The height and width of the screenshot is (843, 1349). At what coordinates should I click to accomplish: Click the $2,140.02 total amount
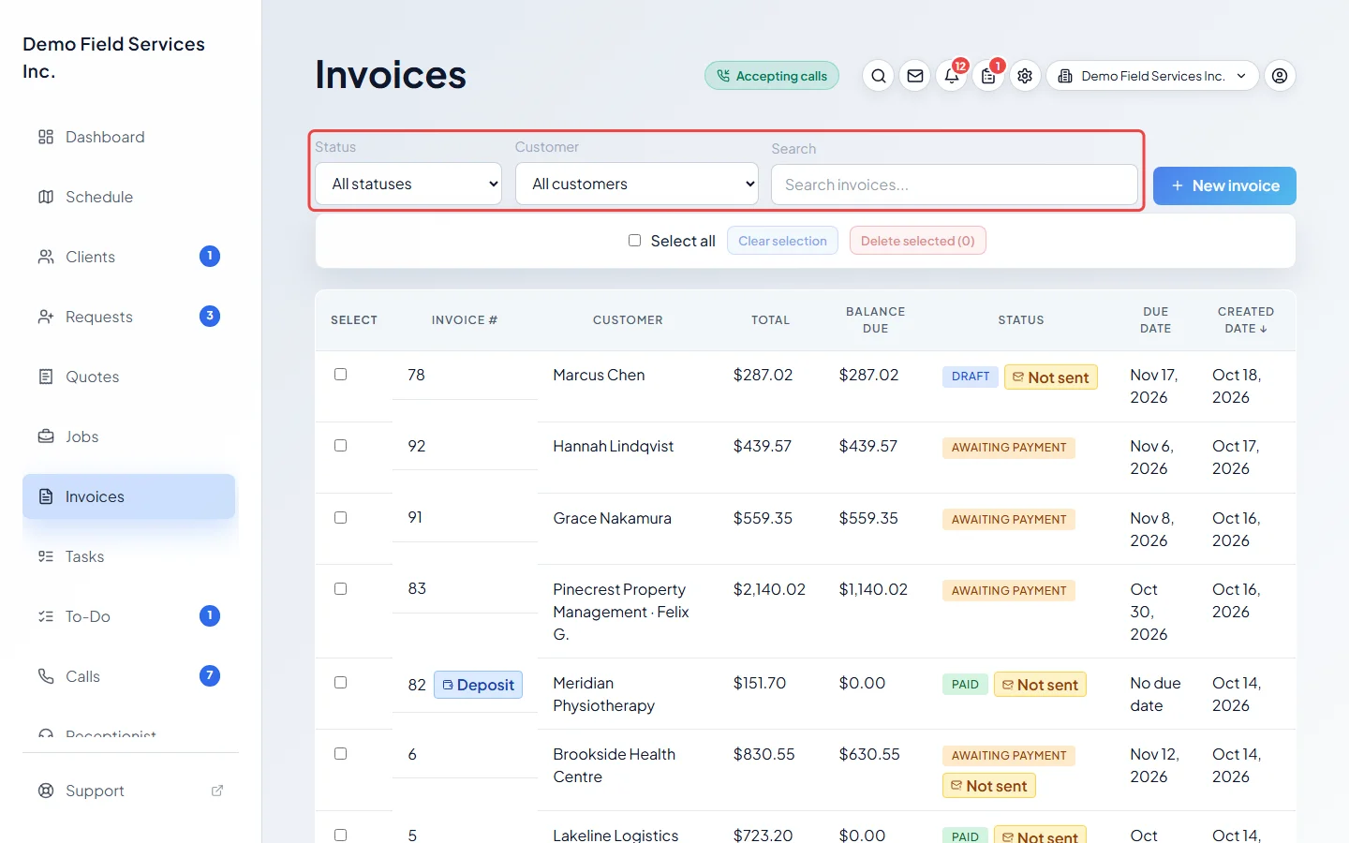pos(769,589)
